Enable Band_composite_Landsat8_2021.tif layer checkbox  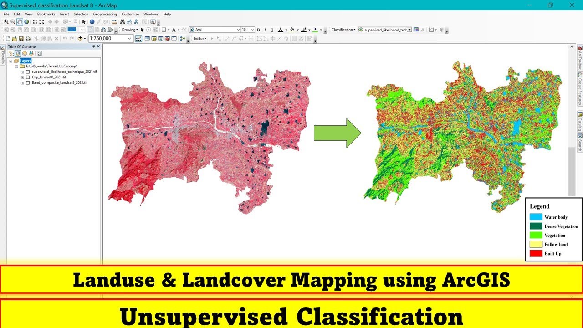click(x=28, y=83)
